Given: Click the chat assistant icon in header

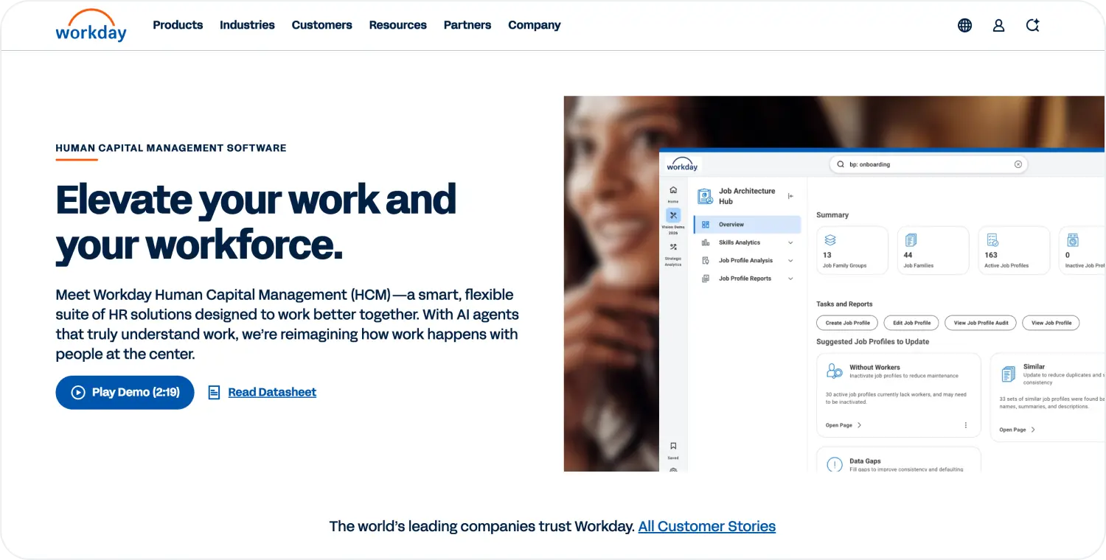Looking at the screenshot, I should coord(1033,25).
